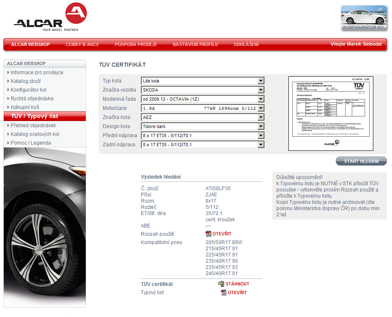
Task: Click the tire size 215/45R17 91
Action: pos(222,249)
